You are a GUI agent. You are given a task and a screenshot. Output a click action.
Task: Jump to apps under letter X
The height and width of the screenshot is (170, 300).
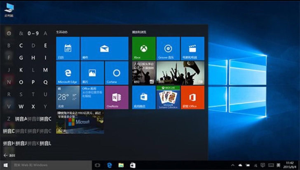click(x=33, y=106)
